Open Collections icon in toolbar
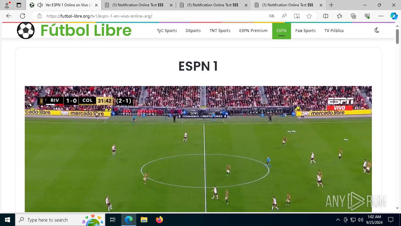The image size is (401, 226). coord(353,16)
